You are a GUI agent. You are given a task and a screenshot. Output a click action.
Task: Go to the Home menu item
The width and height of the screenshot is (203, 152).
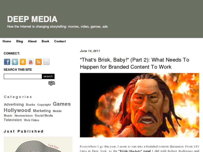[x=7, y=41]
